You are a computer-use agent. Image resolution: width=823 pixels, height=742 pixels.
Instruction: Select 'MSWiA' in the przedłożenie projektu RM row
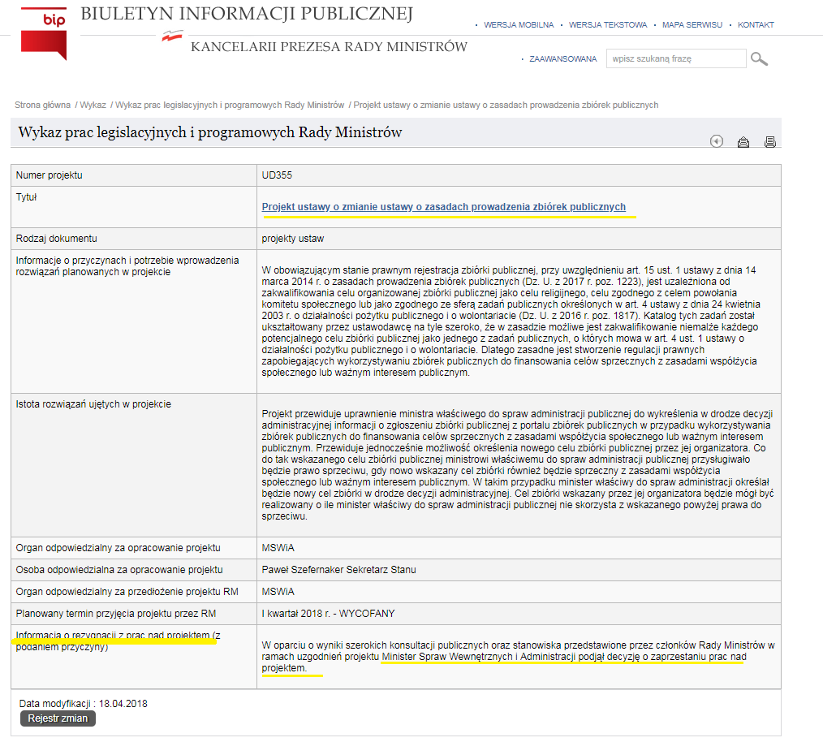pyautogui.click(x=278, y=592)
